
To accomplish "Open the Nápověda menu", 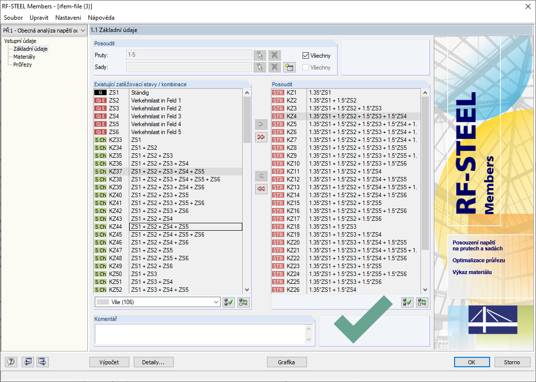I will [x=101, y=17].
